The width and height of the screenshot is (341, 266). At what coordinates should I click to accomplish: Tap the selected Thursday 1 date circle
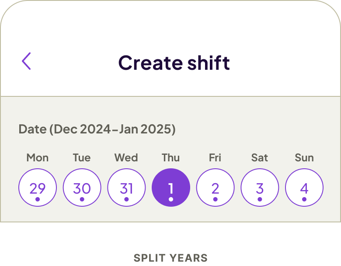tap(171, 188)
